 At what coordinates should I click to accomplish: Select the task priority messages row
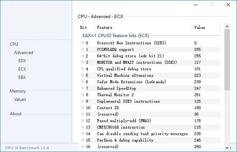point(151,134)
